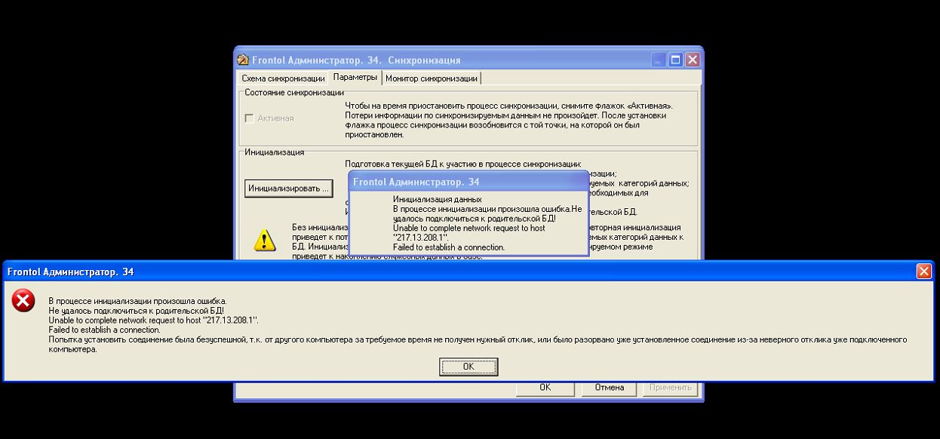
Task: Click the red error icon in the dialog
Action: point(23,302)
